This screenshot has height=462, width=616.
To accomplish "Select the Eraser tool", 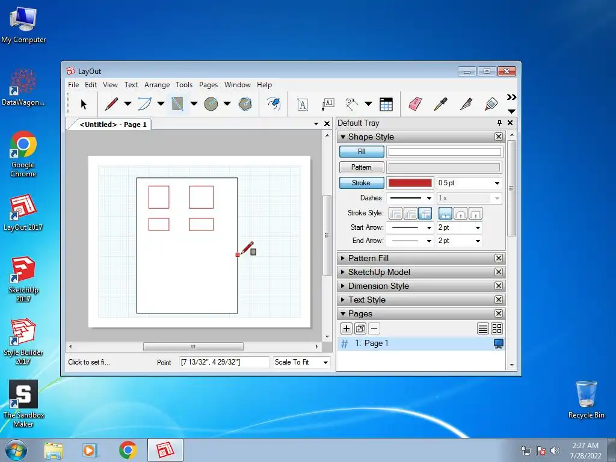I will pos(415,104).
